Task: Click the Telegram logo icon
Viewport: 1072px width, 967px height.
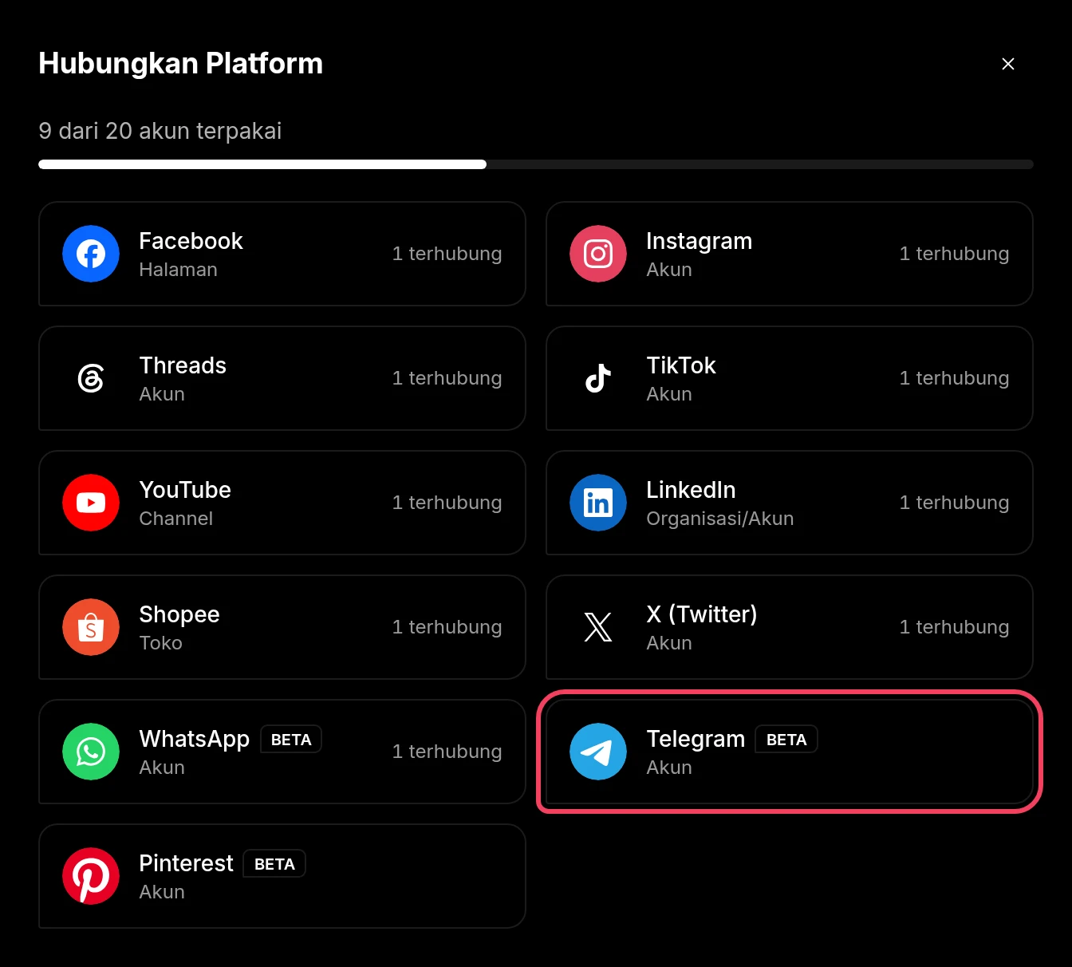Action: coord(598,752)
